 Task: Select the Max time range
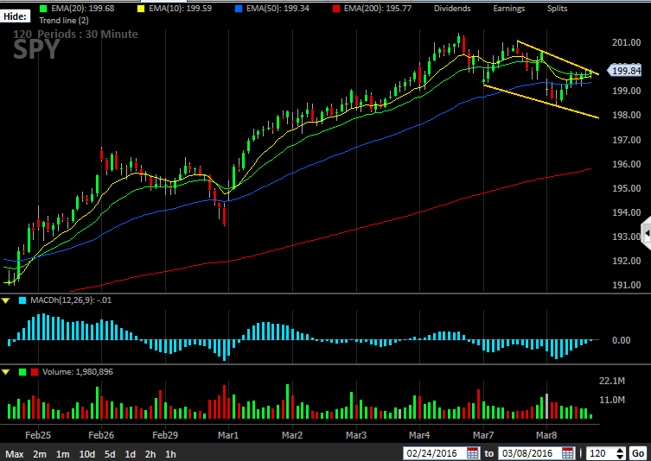point(15,454)
